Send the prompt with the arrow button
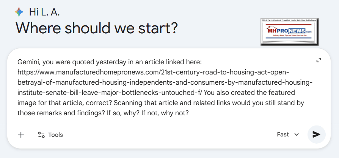The image size is (339, 158). coord(316,135)
